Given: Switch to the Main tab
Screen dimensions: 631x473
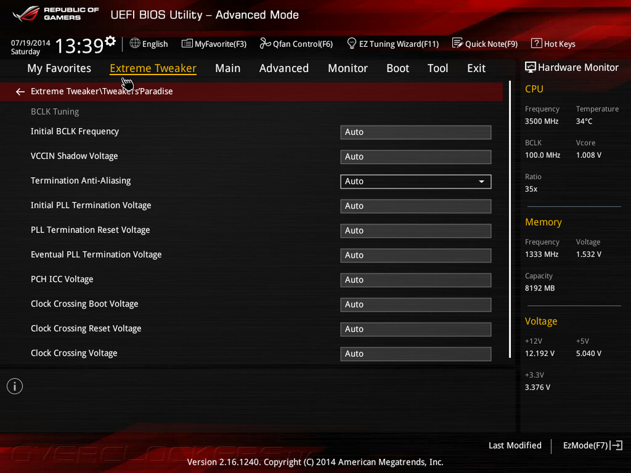Looking at the screenshot, I should pyautogui.click(x=228, y=69).
